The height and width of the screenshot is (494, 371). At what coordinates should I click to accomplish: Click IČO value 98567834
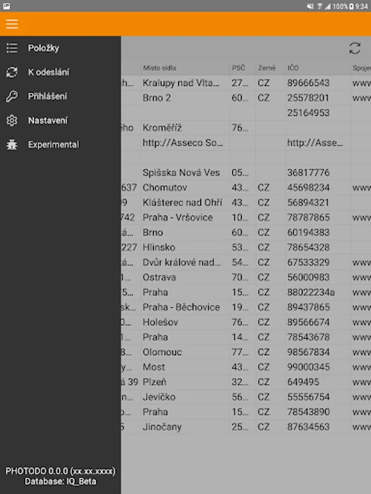pyautogui.click(x=308, y=352)
